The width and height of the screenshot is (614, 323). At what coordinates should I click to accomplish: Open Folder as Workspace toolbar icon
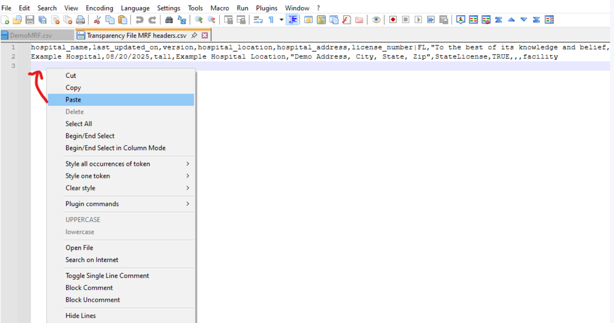[359, 20]
